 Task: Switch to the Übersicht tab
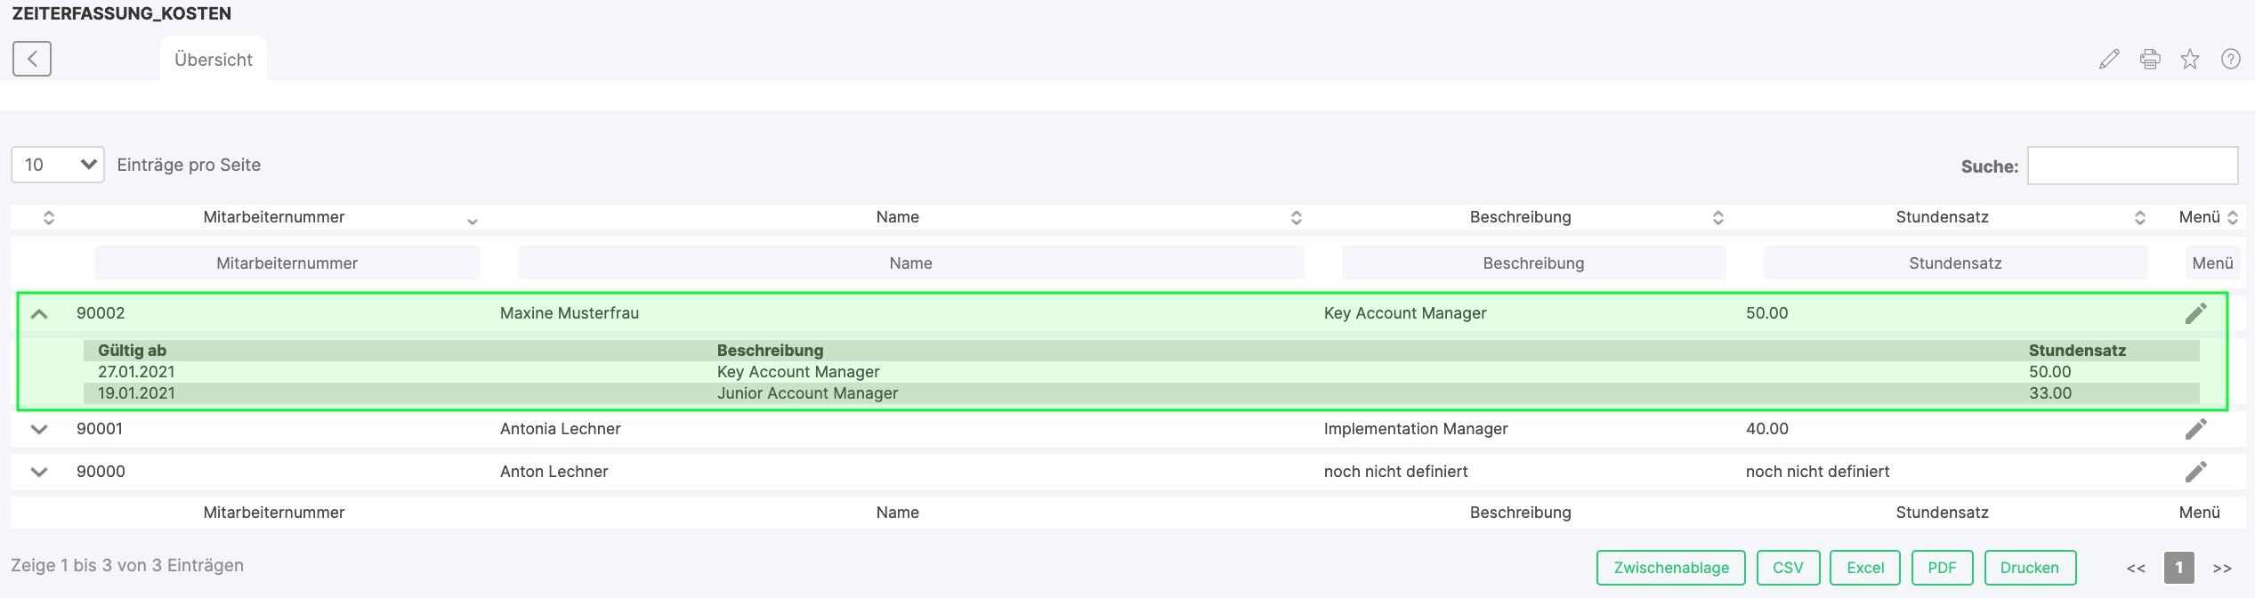(214, 60)
